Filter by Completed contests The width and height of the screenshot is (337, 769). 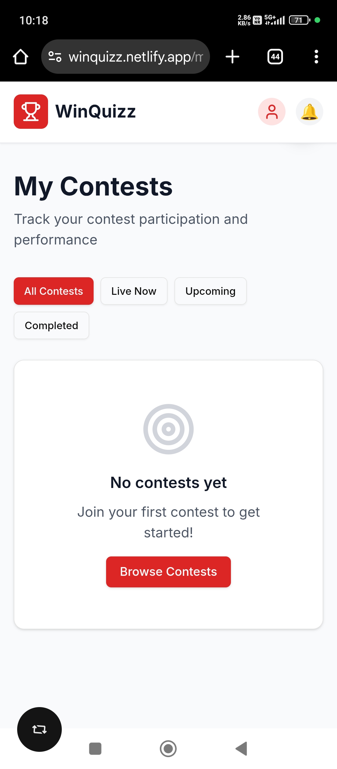[51, 325]
